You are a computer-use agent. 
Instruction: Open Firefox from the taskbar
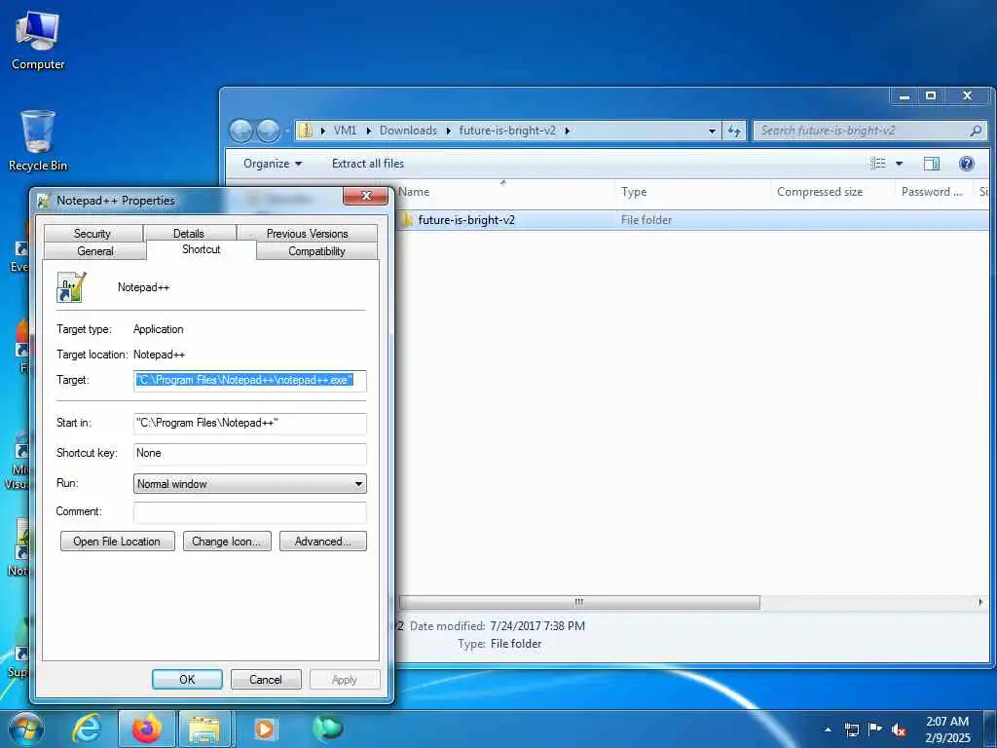(x=147, y=729)
